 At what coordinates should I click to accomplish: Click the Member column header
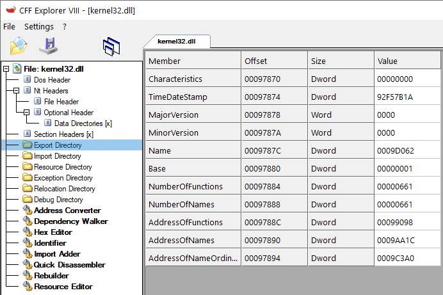pyautogui.click(x=193, y=61)
